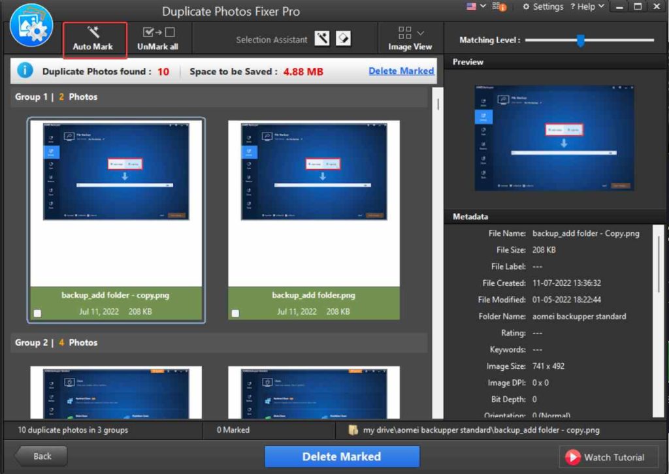Click the eraser icon beside Selection Assistant

click(x=344, y=39)
